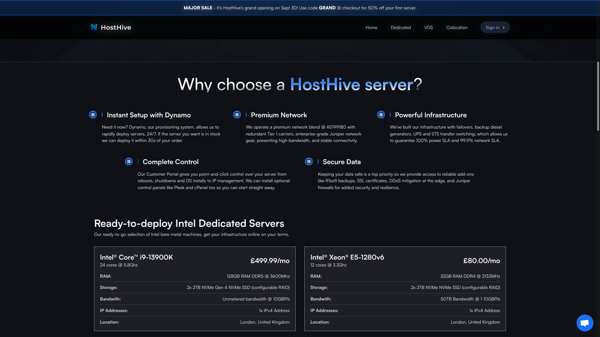Click '50TB Bandwidth @ 1-10GBP/s' value

[470, 299]
